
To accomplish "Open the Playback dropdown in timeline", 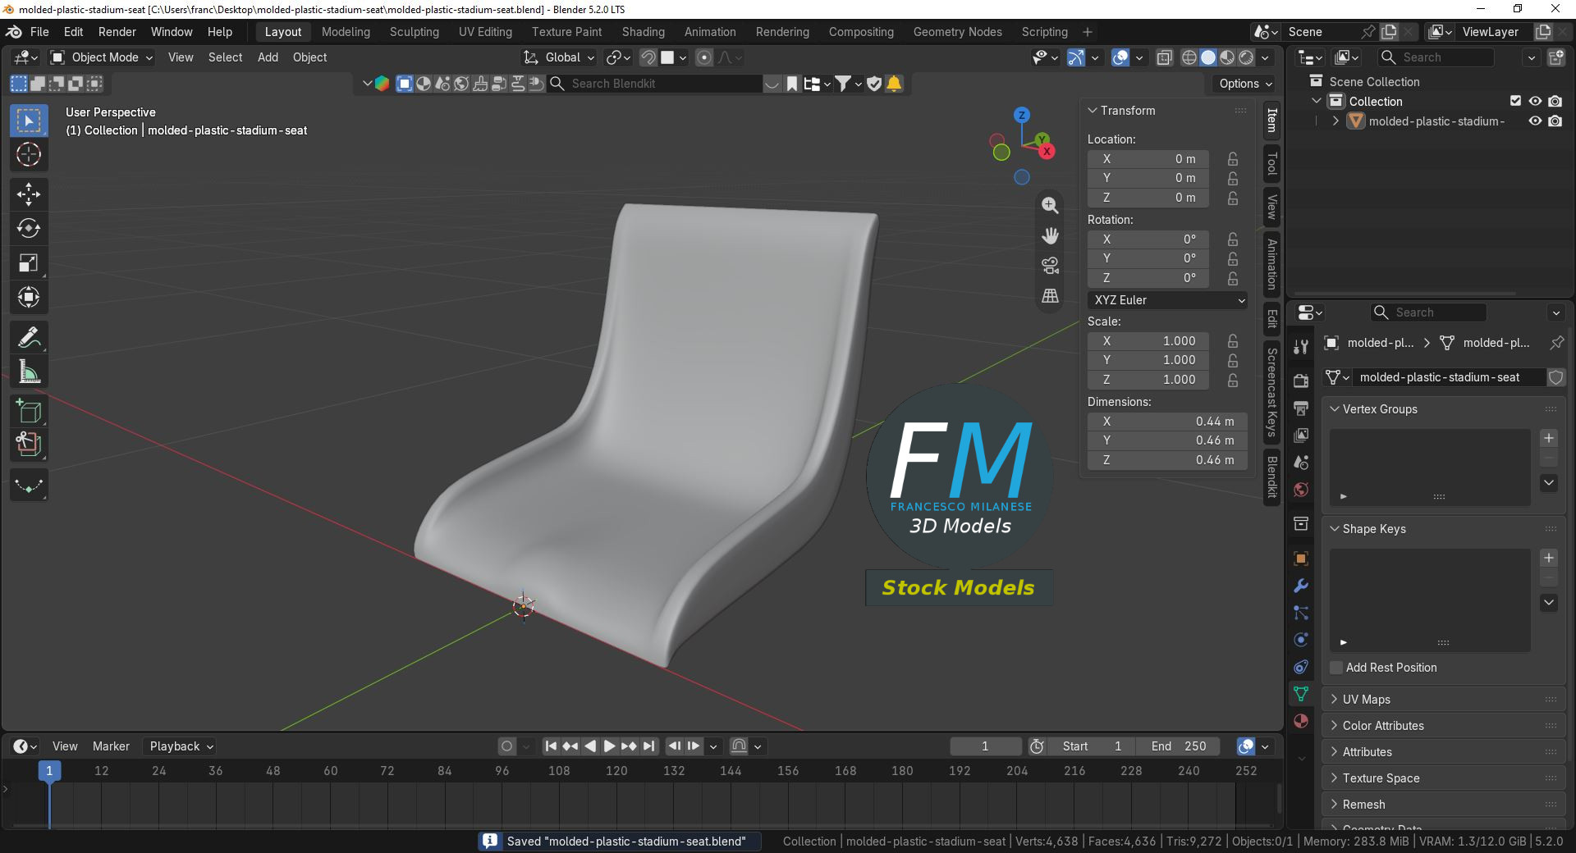I will pyautogui.click(x=181, y=746).
